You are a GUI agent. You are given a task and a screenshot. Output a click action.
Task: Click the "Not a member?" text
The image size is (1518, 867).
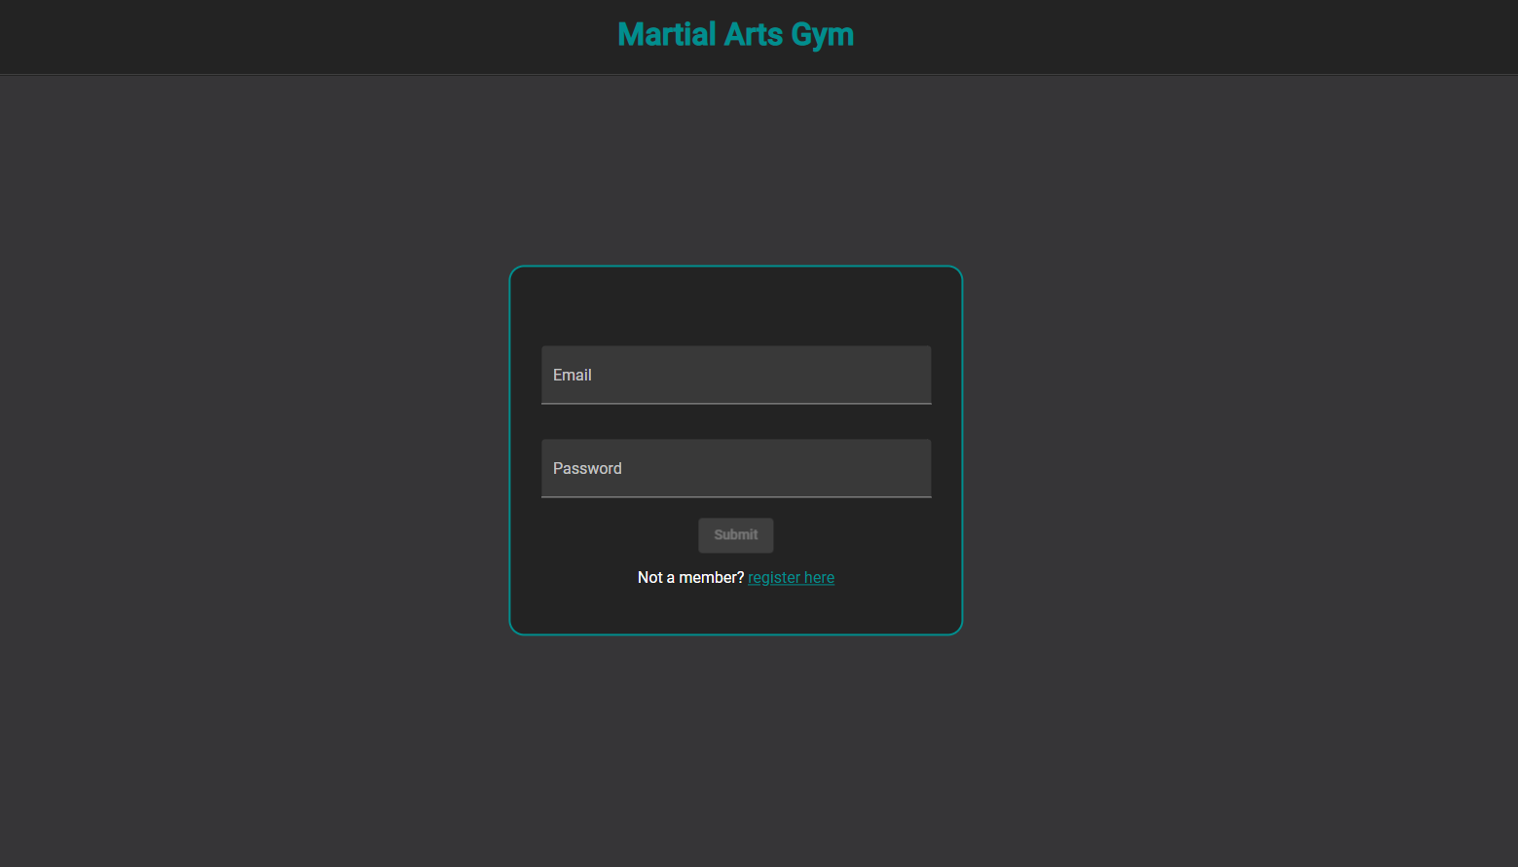coord(690,578)
